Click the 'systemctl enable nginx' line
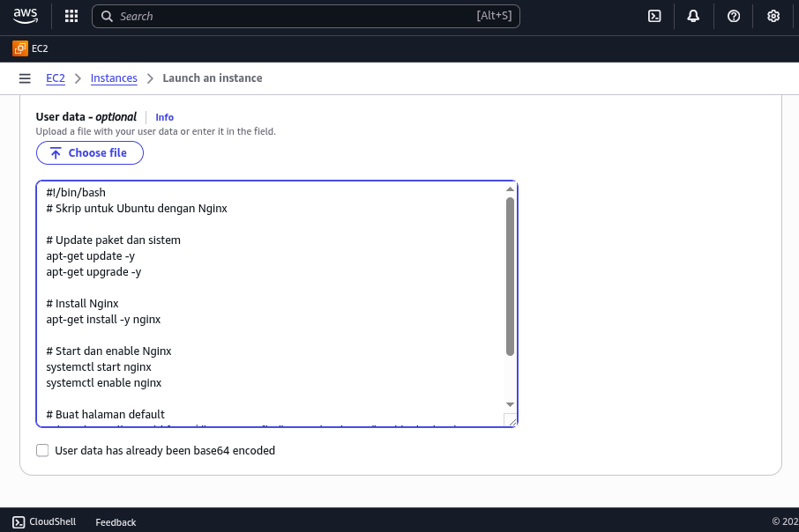This screenshot has height=532, width=799. point(104,383)
